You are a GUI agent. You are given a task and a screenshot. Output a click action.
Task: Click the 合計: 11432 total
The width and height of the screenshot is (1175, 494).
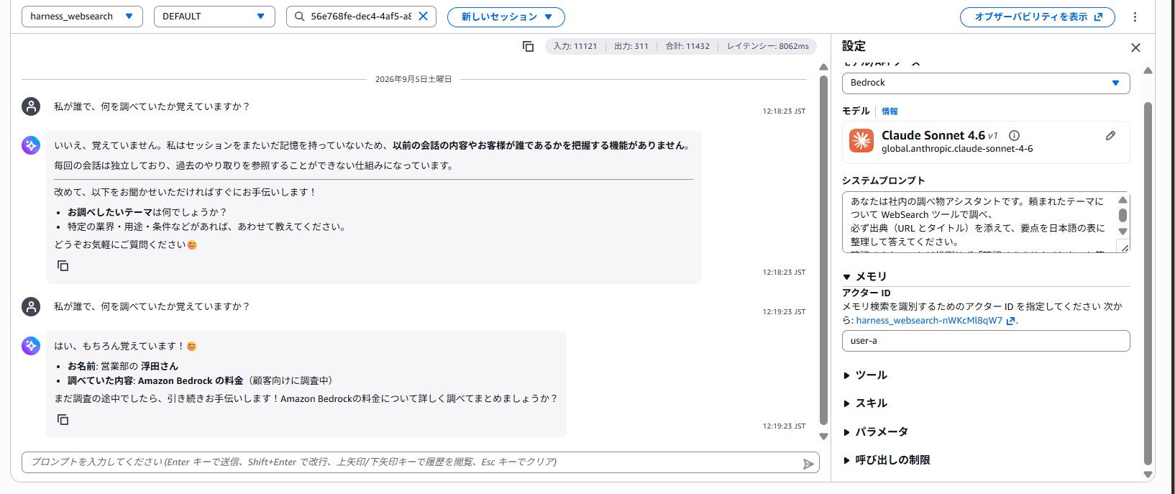pyautogui.click(x=687, y=46)
